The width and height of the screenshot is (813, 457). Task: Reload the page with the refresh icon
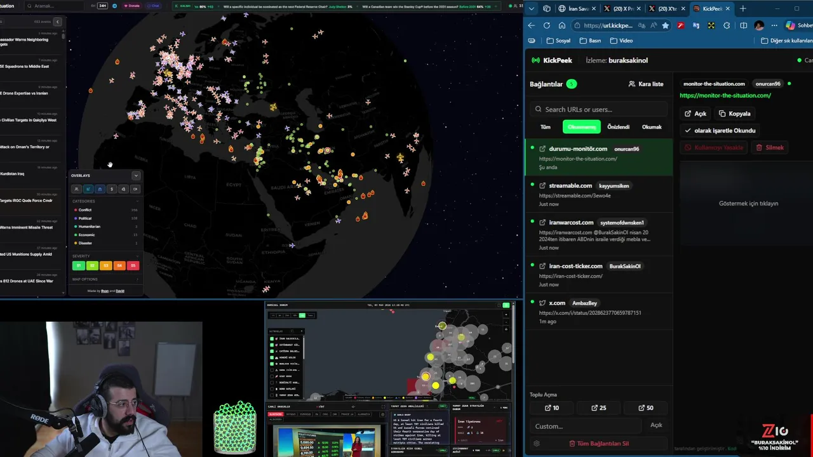[547, 25]
